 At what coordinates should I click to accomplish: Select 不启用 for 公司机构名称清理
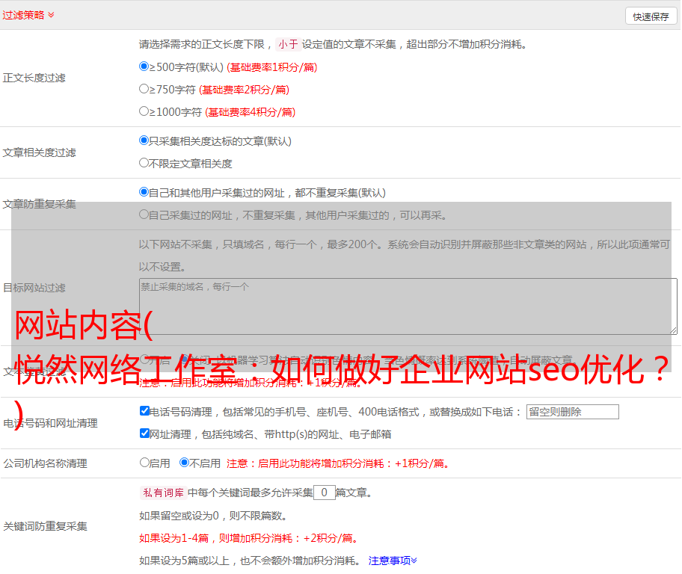(184, 462)
